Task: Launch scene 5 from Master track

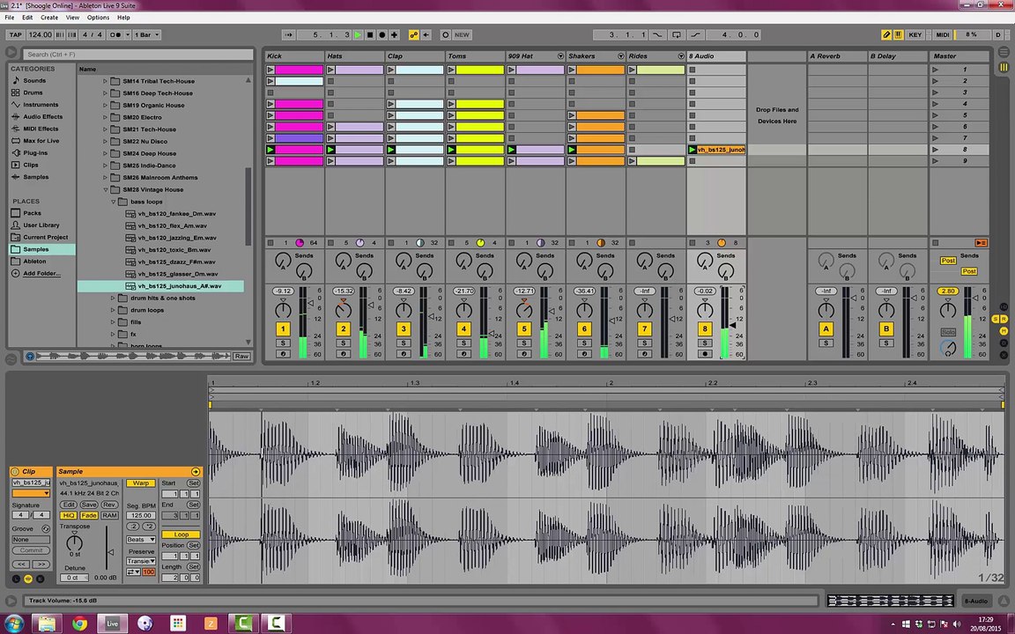Action: point(935,115)
